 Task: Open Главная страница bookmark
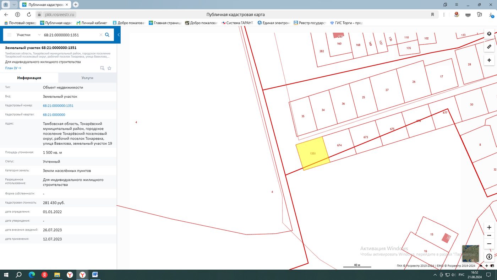165,23
